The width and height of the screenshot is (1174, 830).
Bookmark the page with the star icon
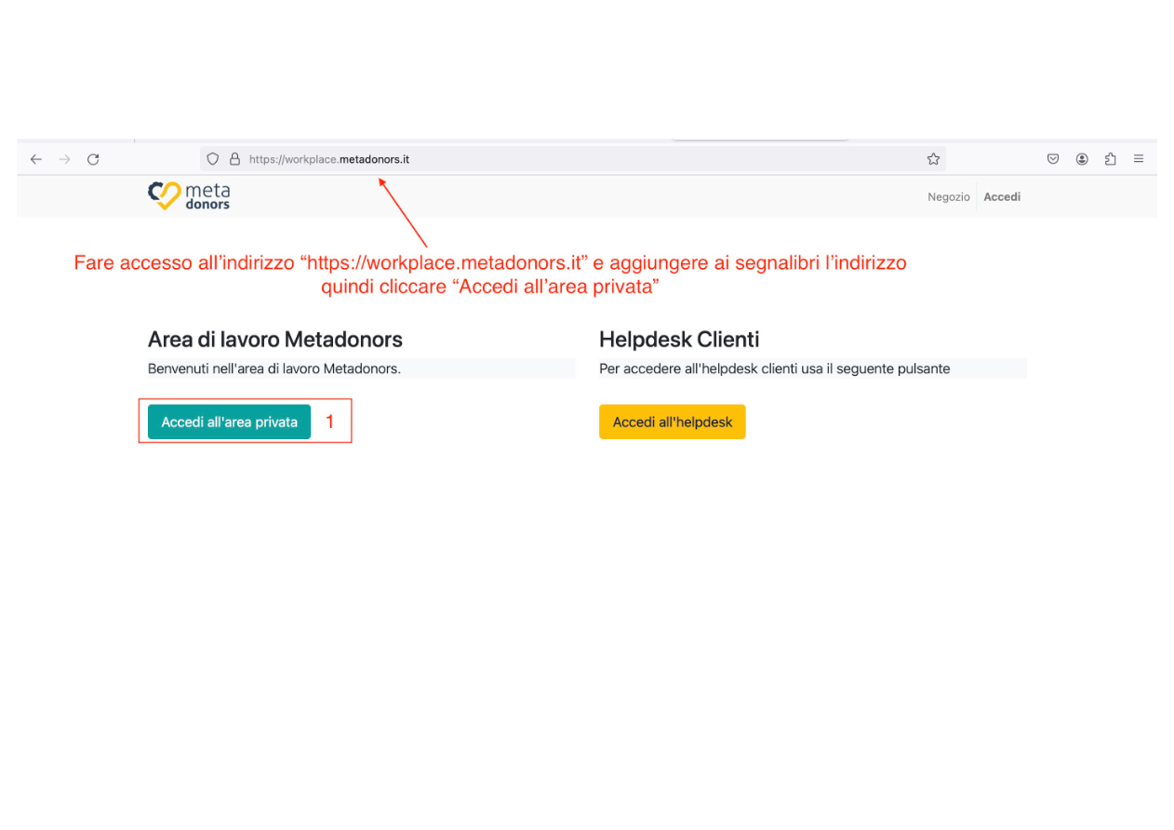pos(933,159)
